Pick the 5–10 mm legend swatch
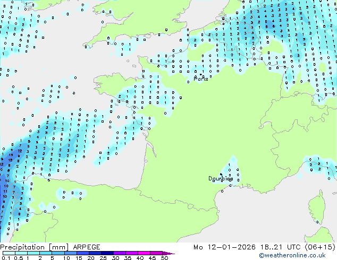The width and height of the screenshot is (337, 260). click(x=58, y=253)
